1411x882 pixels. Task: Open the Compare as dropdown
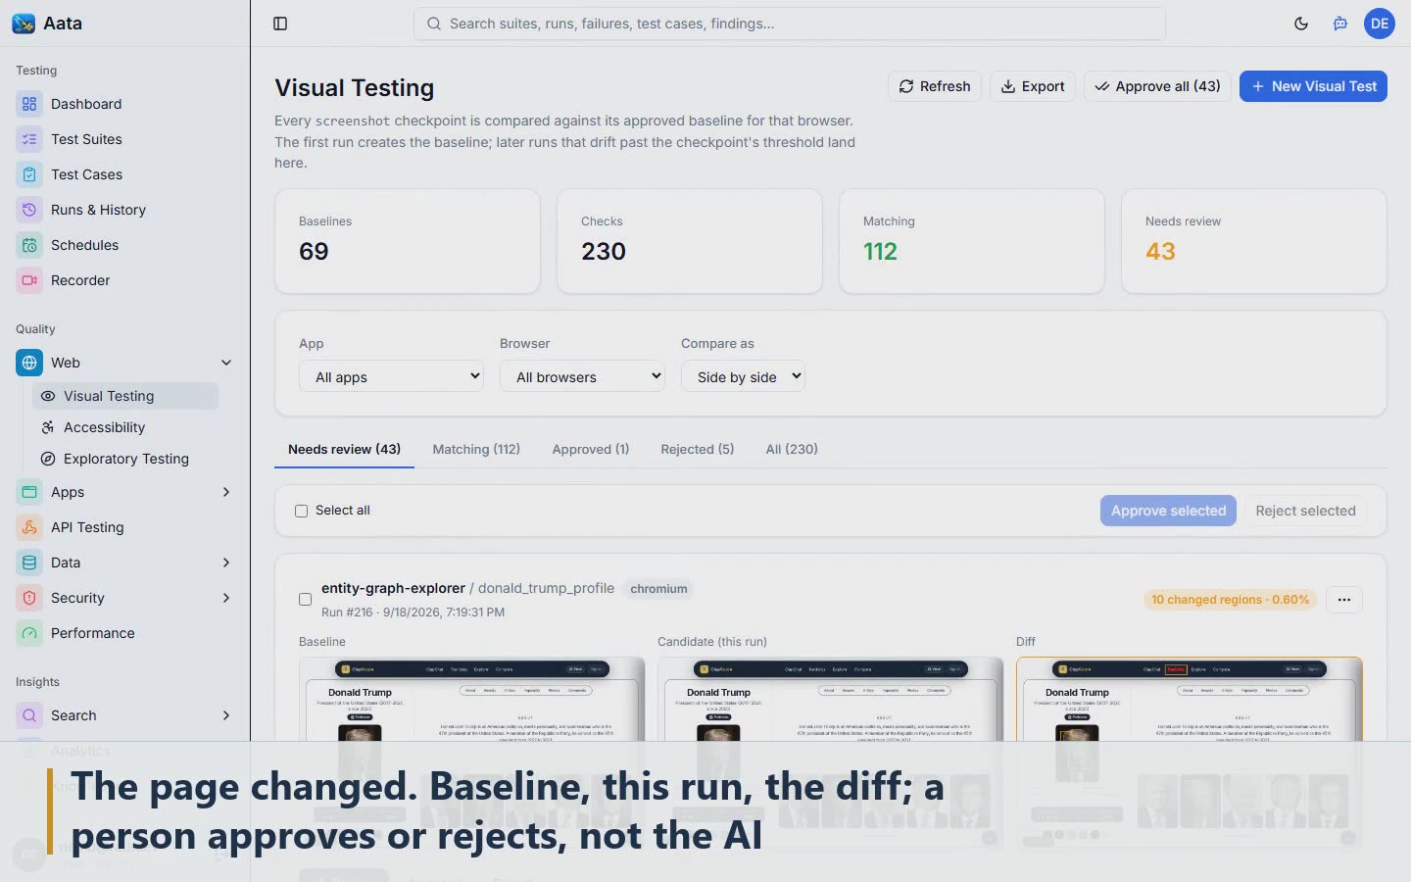click(743, 376)
